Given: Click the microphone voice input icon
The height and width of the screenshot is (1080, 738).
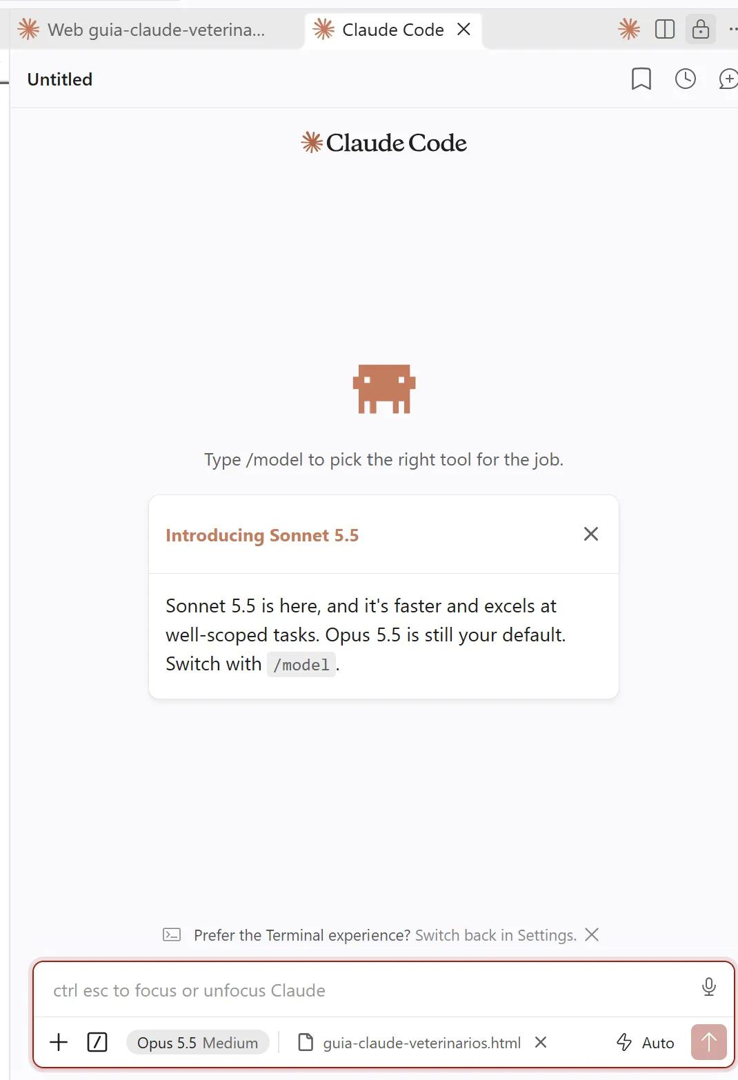Looking at the screenshot, I should (708, 987).
